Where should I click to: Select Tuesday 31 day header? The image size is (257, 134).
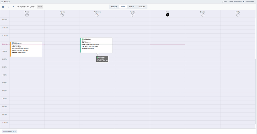click(x=62, y=14)
